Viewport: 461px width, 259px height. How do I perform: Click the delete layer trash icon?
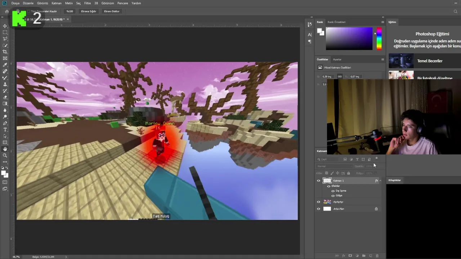coord(377,256)
